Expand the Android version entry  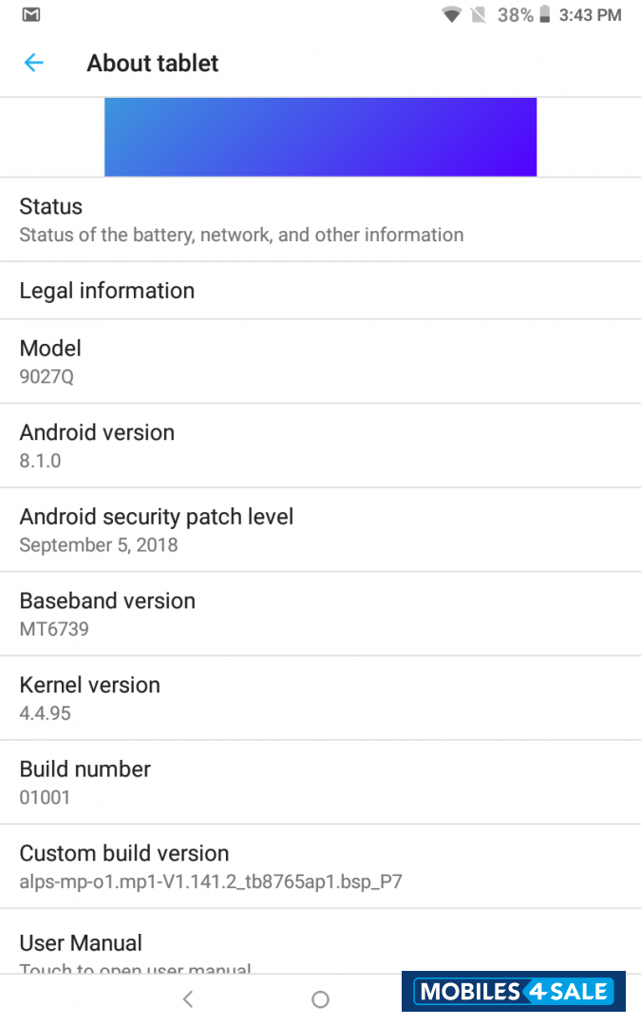[320, 446]
